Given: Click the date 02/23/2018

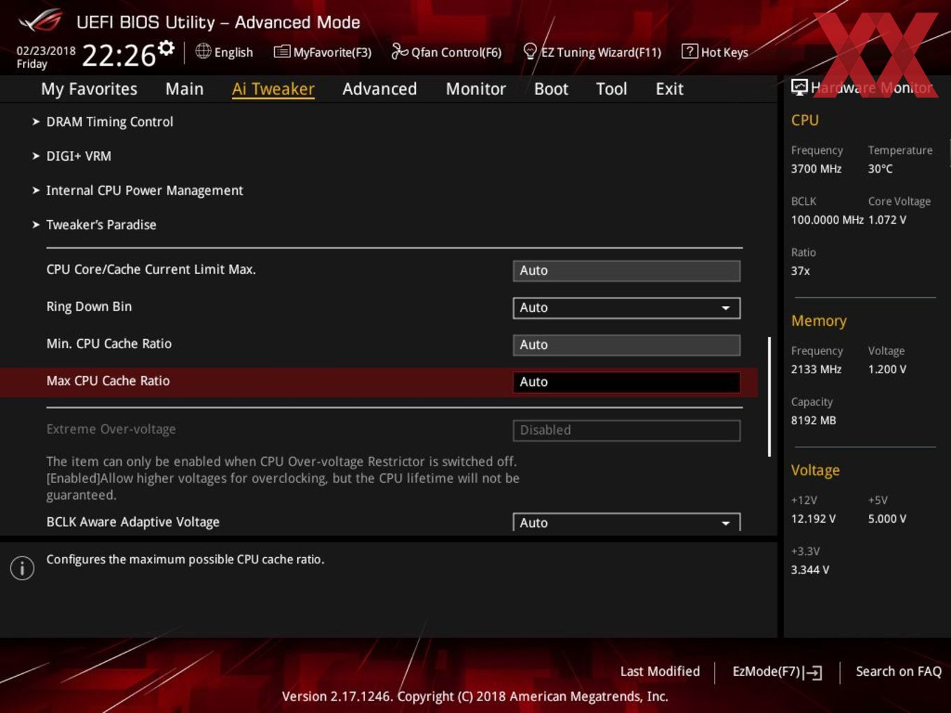Looking at the screenshot, I should 46,50.
